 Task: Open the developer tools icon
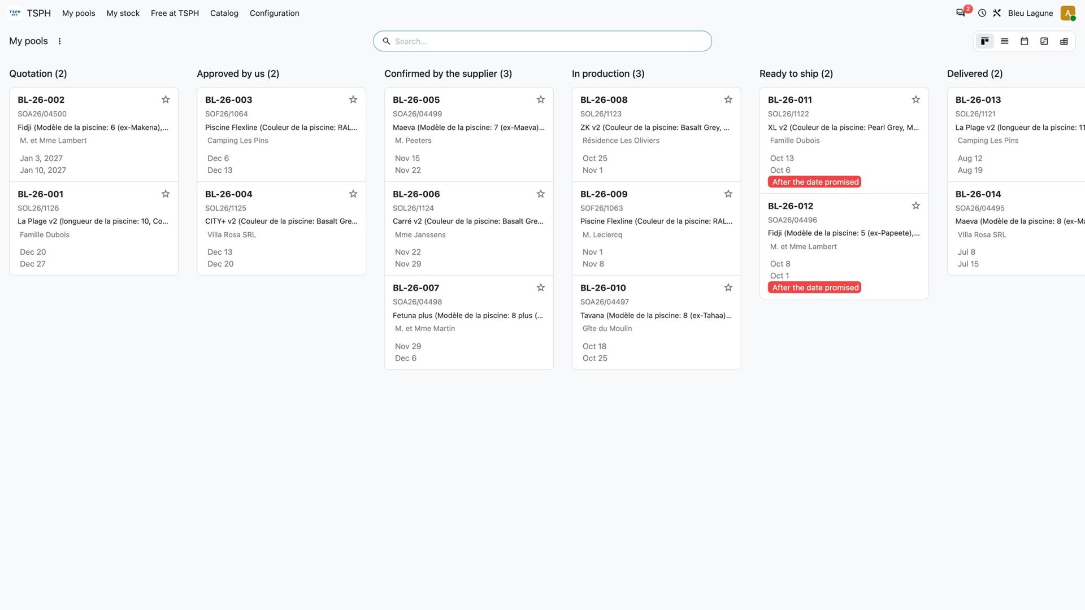tap(997, 13)
